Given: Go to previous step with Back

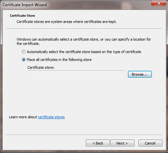Looking at the screenshot, I should (98, 143).
